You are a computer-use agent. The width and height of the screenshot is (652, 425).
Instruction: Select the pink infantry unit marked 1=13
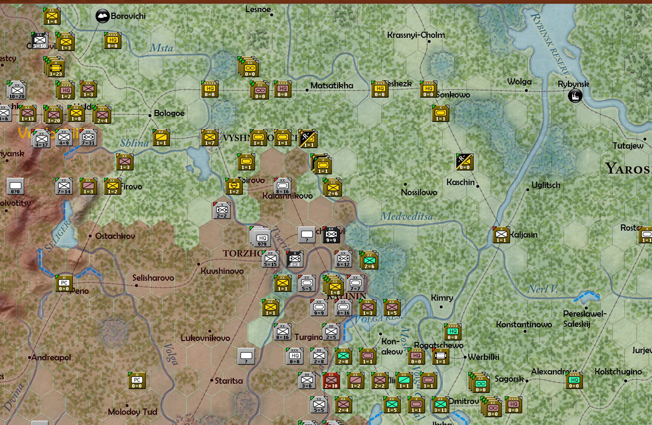point(27,114)
